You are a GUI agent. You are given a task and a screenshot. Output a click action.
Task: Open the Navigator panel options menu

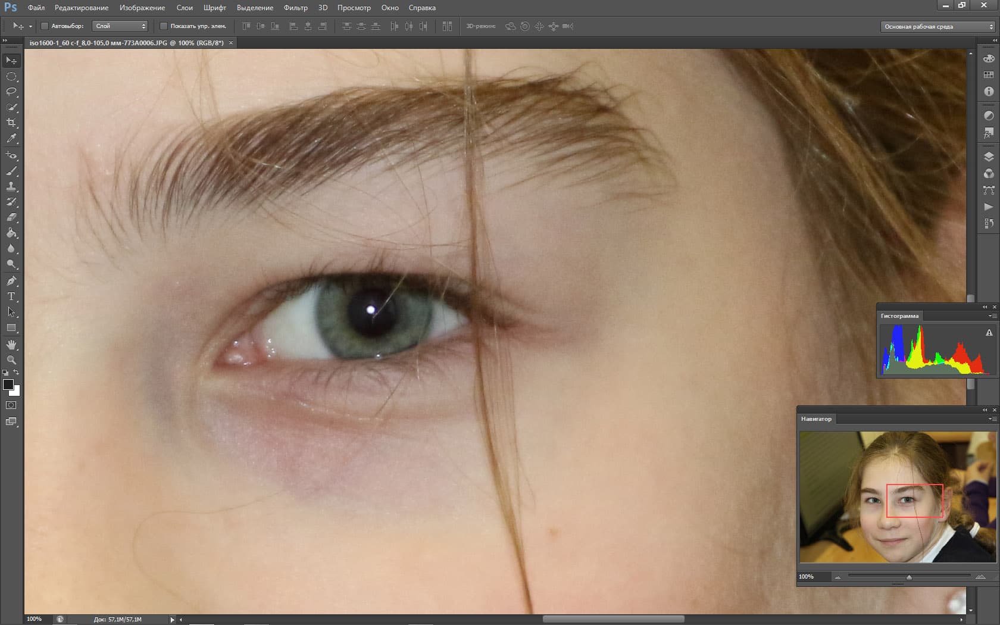pyautogui.click(x=992, y=419)
